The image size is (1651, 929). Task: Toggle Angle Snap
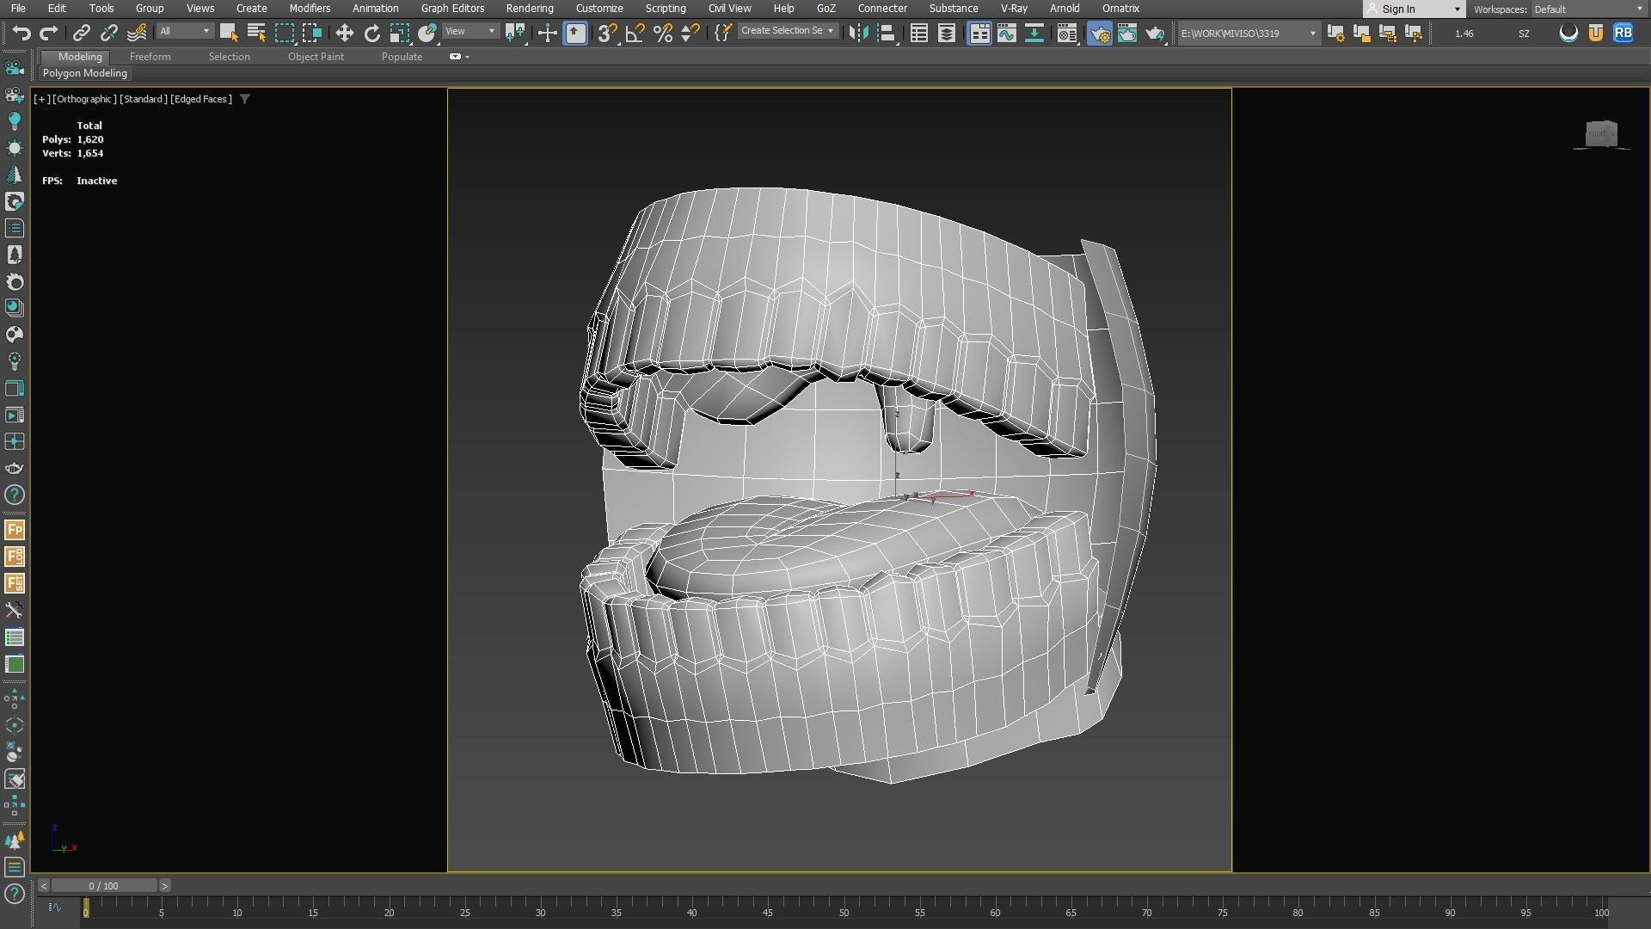(x=635, y=34)
